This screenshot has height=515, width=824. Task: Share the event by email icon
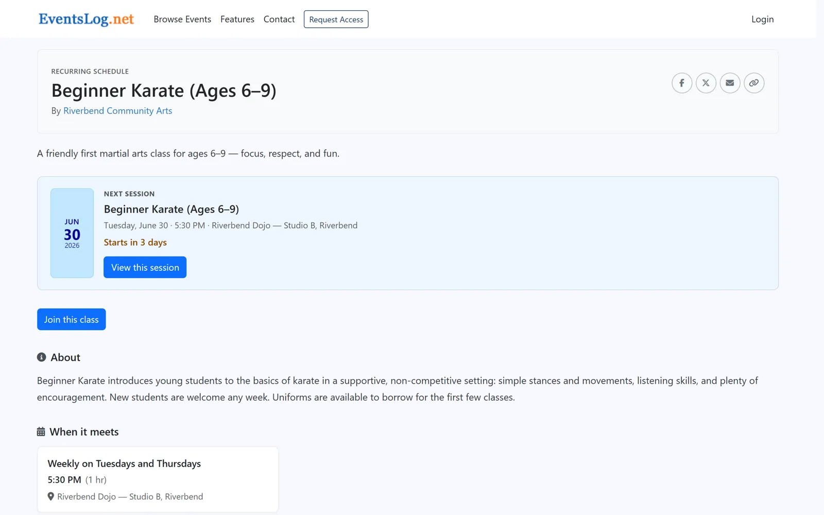pos(730,83)
